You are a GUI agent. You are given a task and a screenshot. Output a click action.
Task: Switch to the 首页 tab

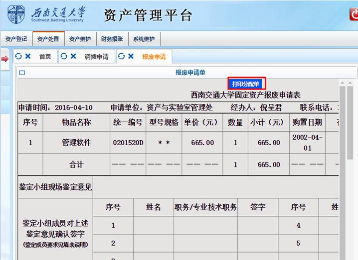[45, 57]
